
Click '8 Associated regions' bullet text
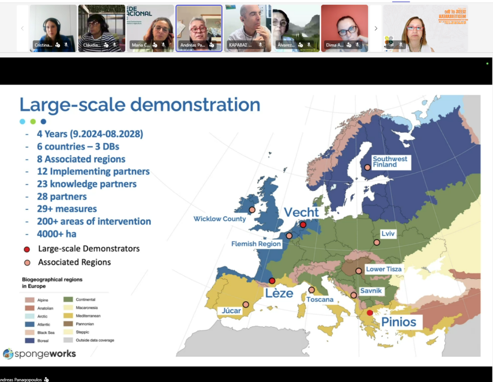[x=81, y=159]
